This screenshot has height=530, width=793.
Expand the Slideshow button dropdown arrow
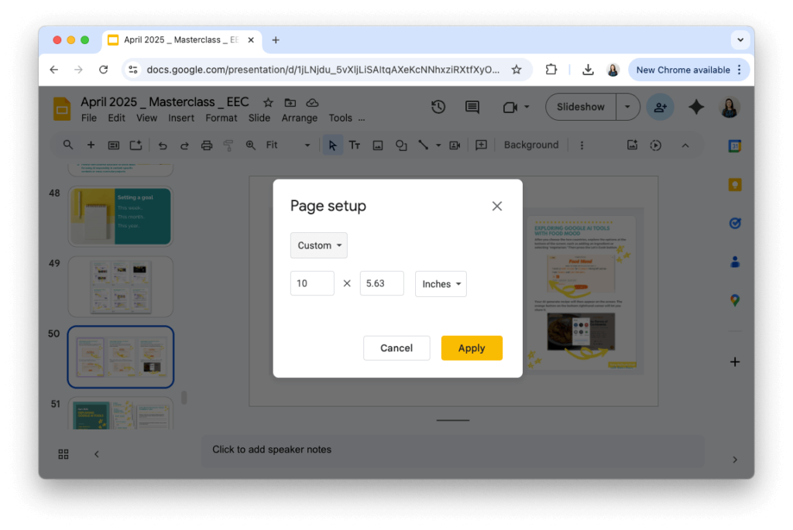pos(627,107)
